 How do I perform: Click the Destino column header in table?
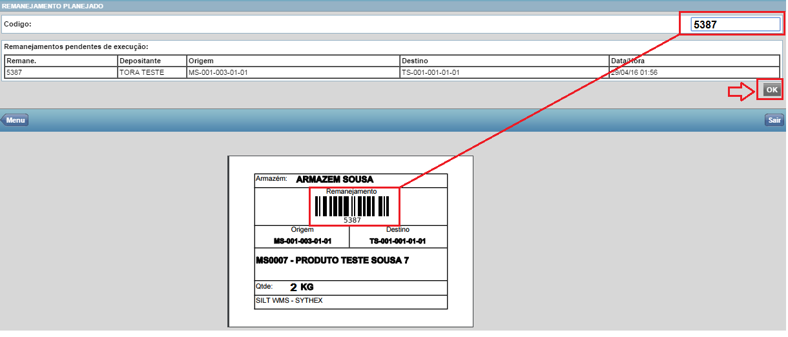pos(504,61)
